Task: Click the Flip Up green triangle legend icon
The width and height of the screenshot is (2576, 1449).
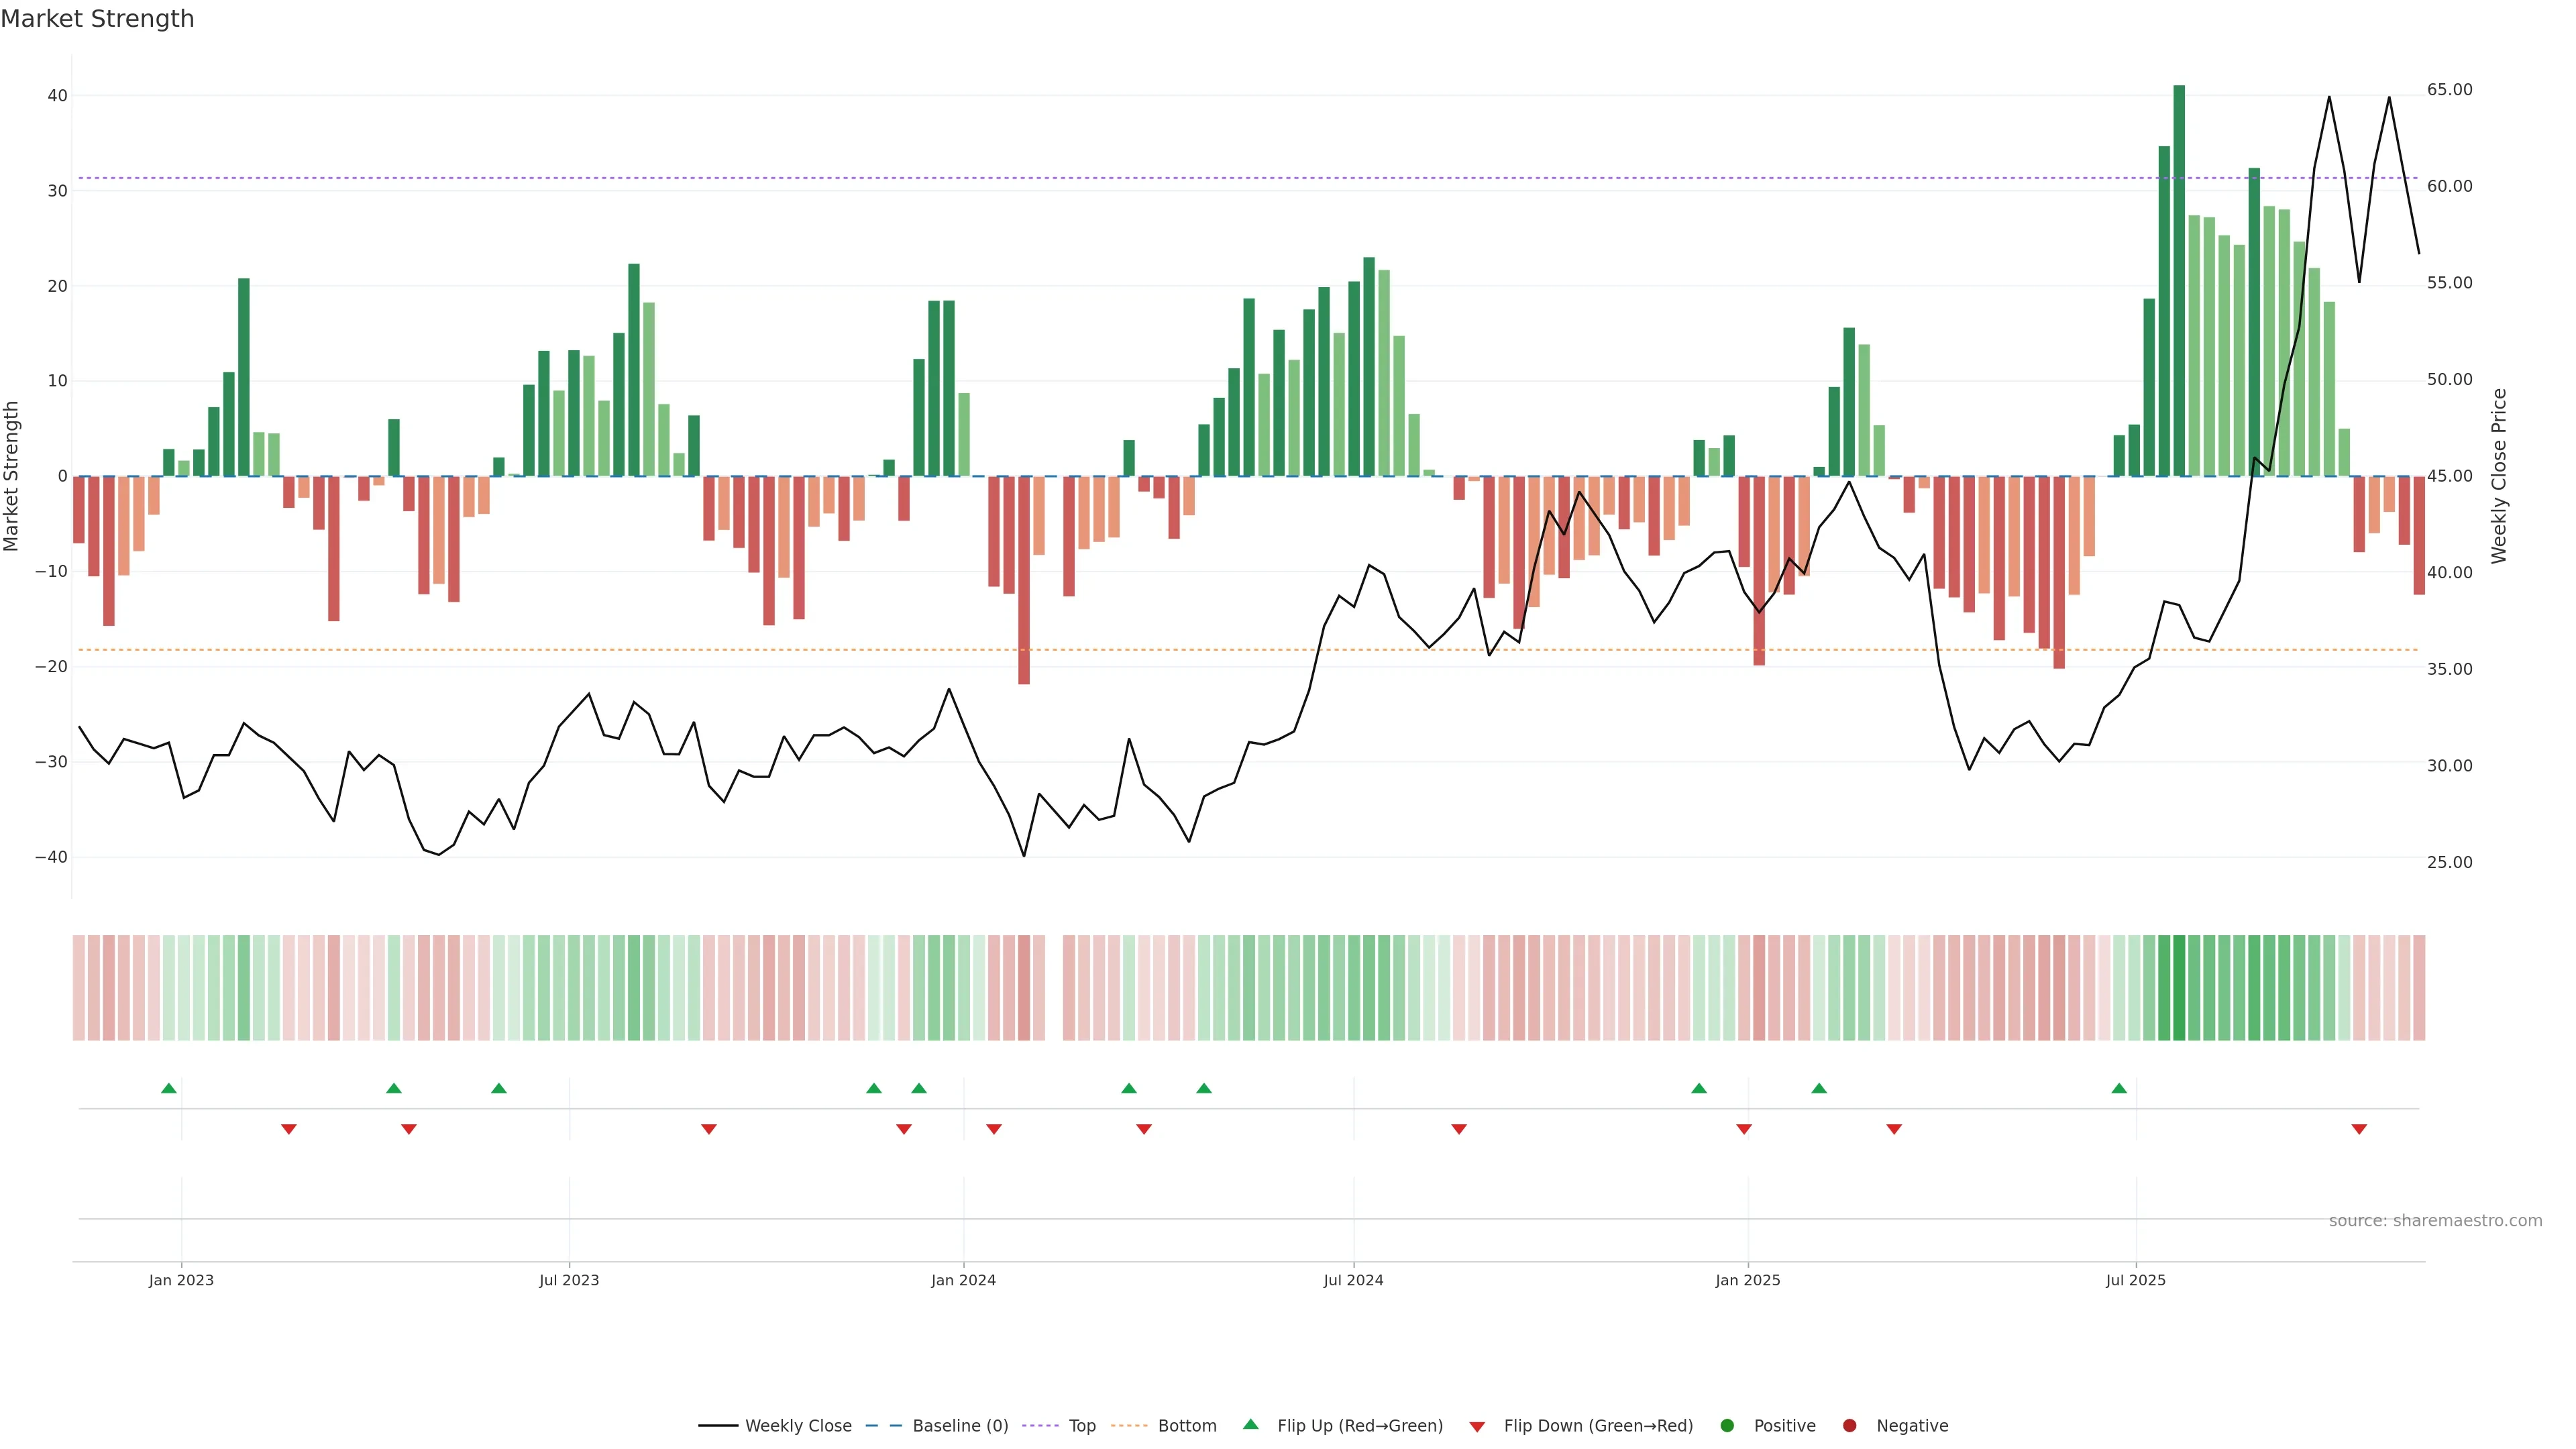Action: pyautogui.click(x=1250, y=1424)
